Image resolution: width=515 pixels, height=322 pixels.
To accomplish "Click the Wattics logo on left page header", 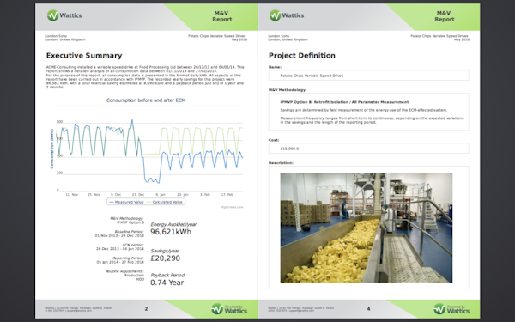I will (x=64, y=15).
